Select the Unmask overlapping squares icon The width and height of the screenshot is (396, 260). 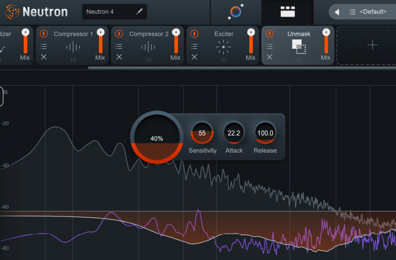coord(299,47)
